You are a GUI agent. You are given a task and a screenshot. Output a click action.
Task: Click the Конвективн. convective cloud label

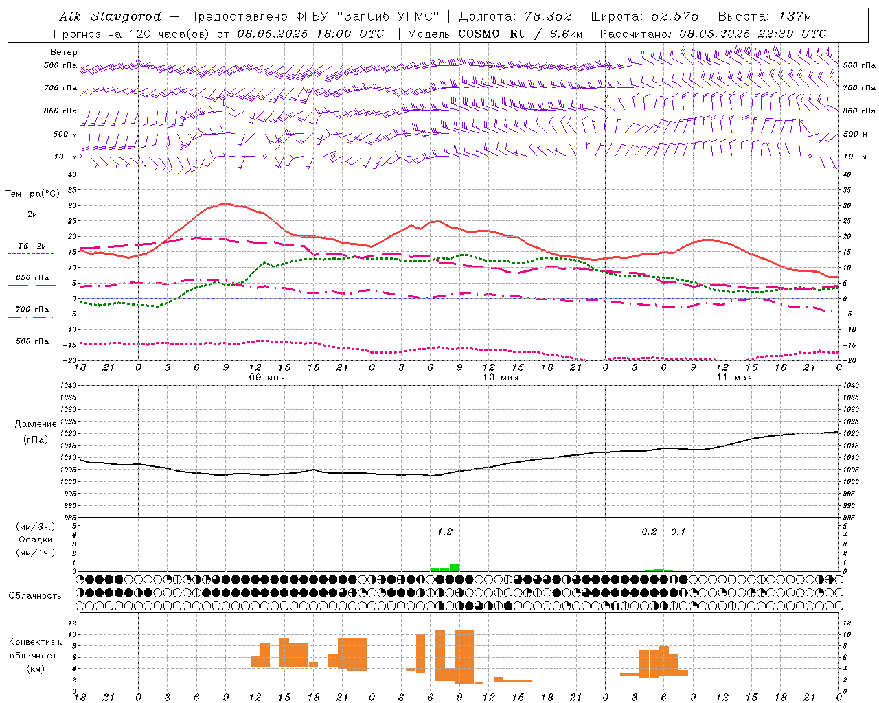pos(35,642)
